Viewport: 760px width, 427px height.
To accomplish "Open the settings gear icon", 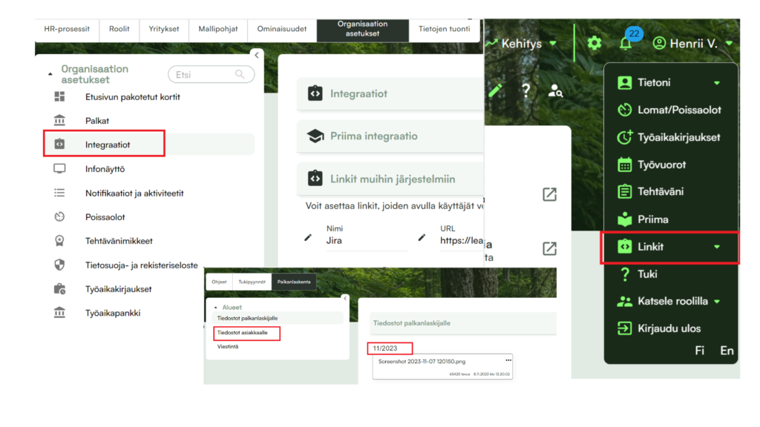I will coord(594,43).
